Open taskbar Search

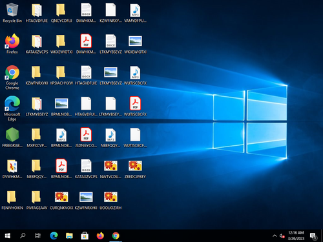(23, 236)
